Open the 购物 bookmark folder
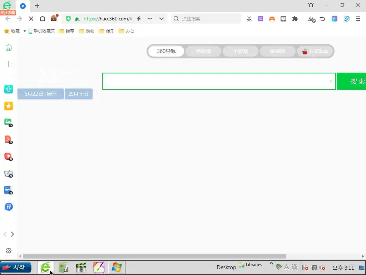The height and width of the screenshot is (275, 366). 86,31
